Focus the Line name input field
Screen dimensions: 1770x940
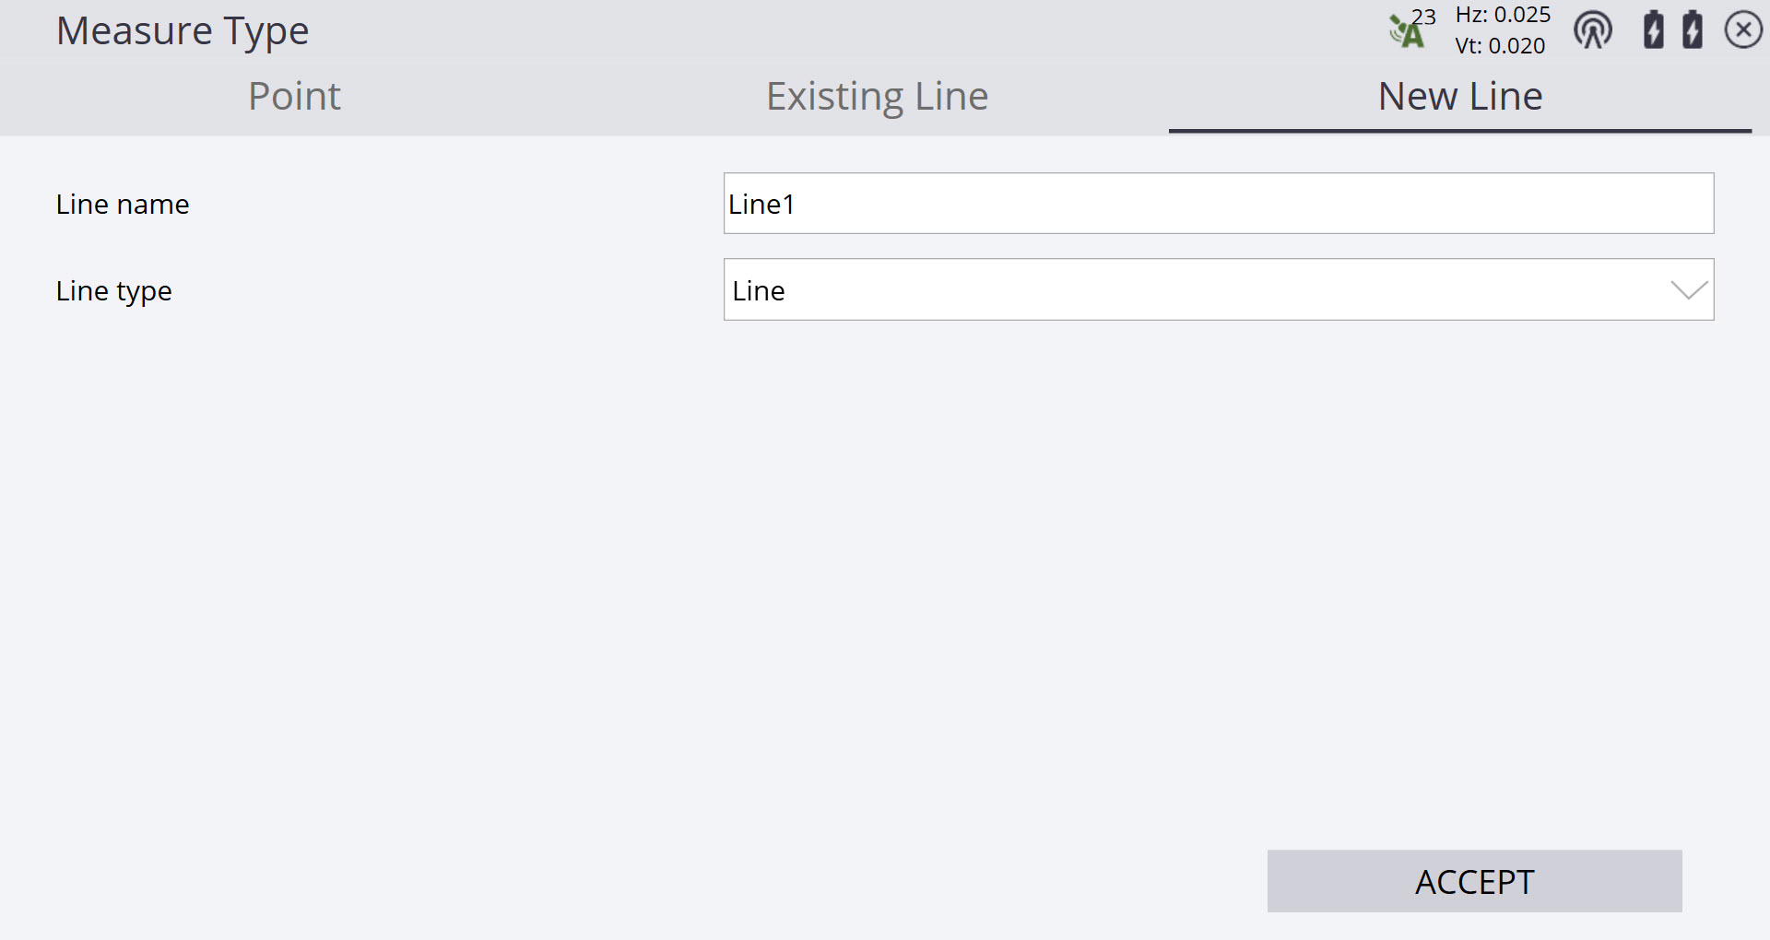pyautogui.click(x=1219, y=203)
